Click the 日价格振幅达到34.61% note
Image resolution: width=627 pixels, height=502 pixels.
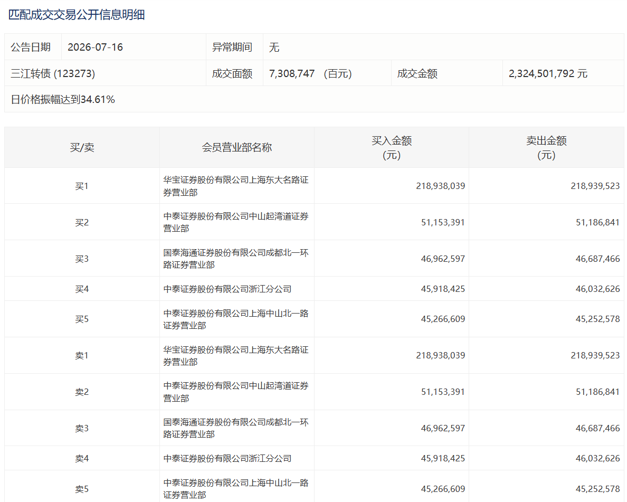(63, 99)
